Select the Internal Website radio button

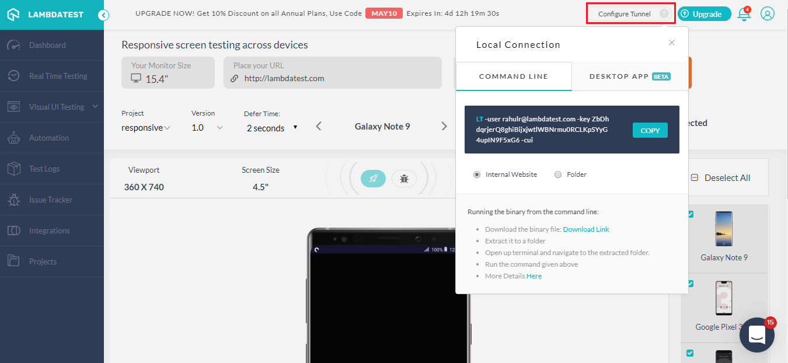pyautogui.click(x=477, y=174)
